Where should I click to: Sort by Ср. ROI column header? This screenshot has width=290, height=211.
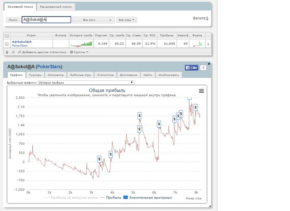coord(150,35)
